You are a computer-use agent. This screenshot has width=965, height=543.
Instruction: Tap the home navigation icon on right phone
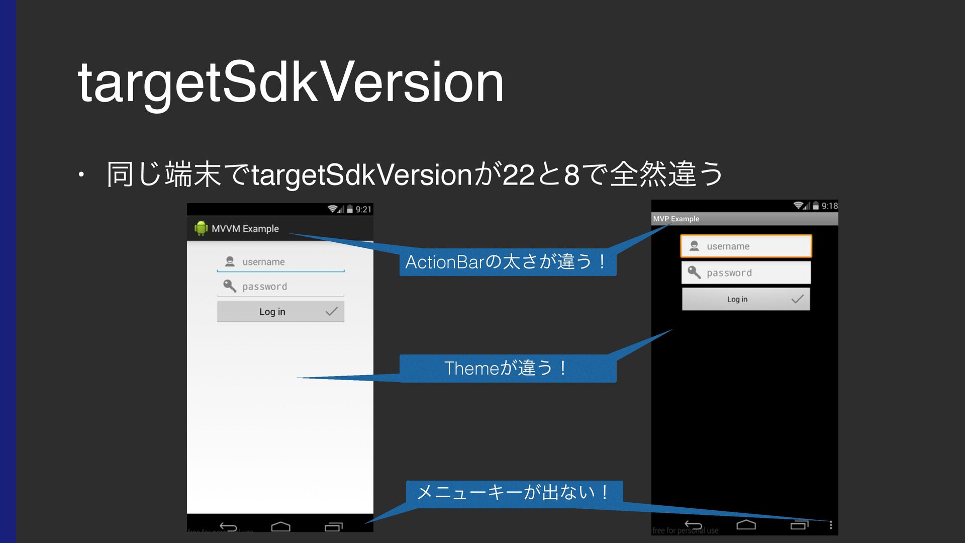pos(746,525)
